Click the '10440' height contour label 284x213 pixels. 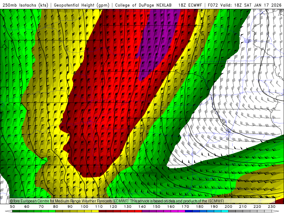(x=227, y=196)
